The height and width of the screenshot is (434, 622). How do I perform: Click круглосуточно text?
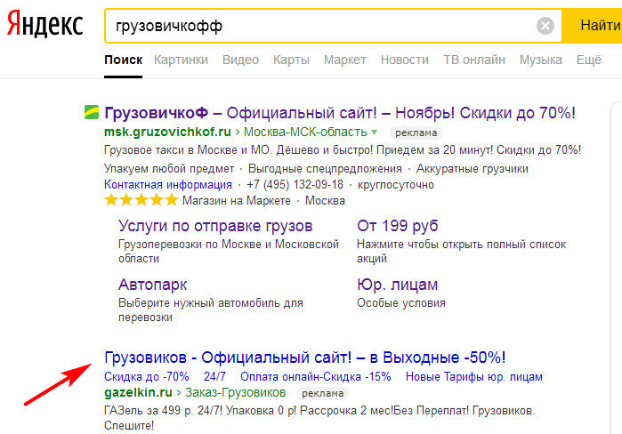(x=395, y=185)
